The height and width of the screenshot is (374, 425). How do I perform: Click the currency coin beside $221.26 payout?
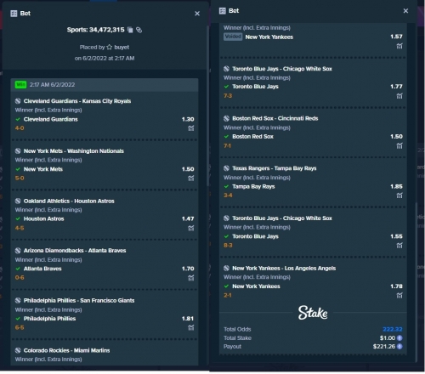click(x=399, y=347)
